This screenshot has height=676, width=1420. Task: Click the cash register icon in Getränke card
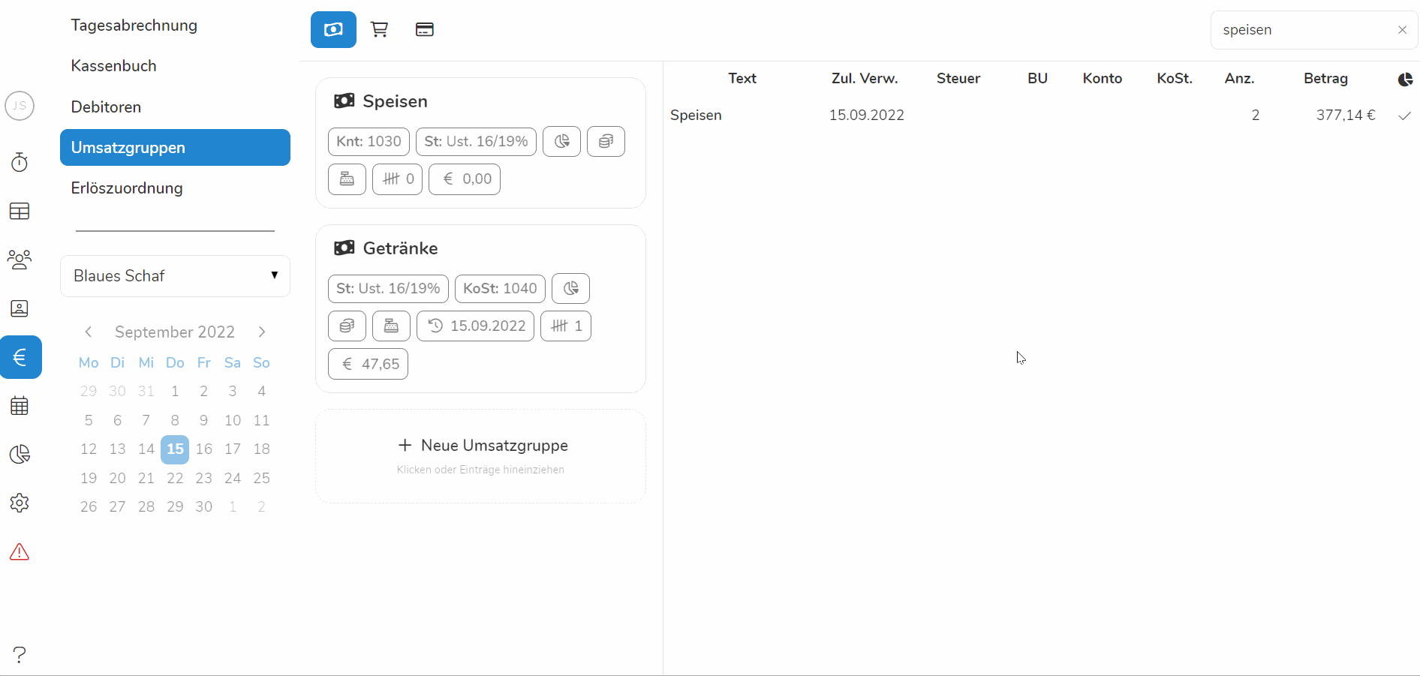tap(391, 326)
